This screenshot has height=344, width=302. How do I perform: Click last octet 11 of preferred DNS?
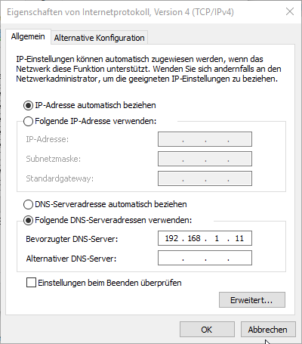coord(239,238)
